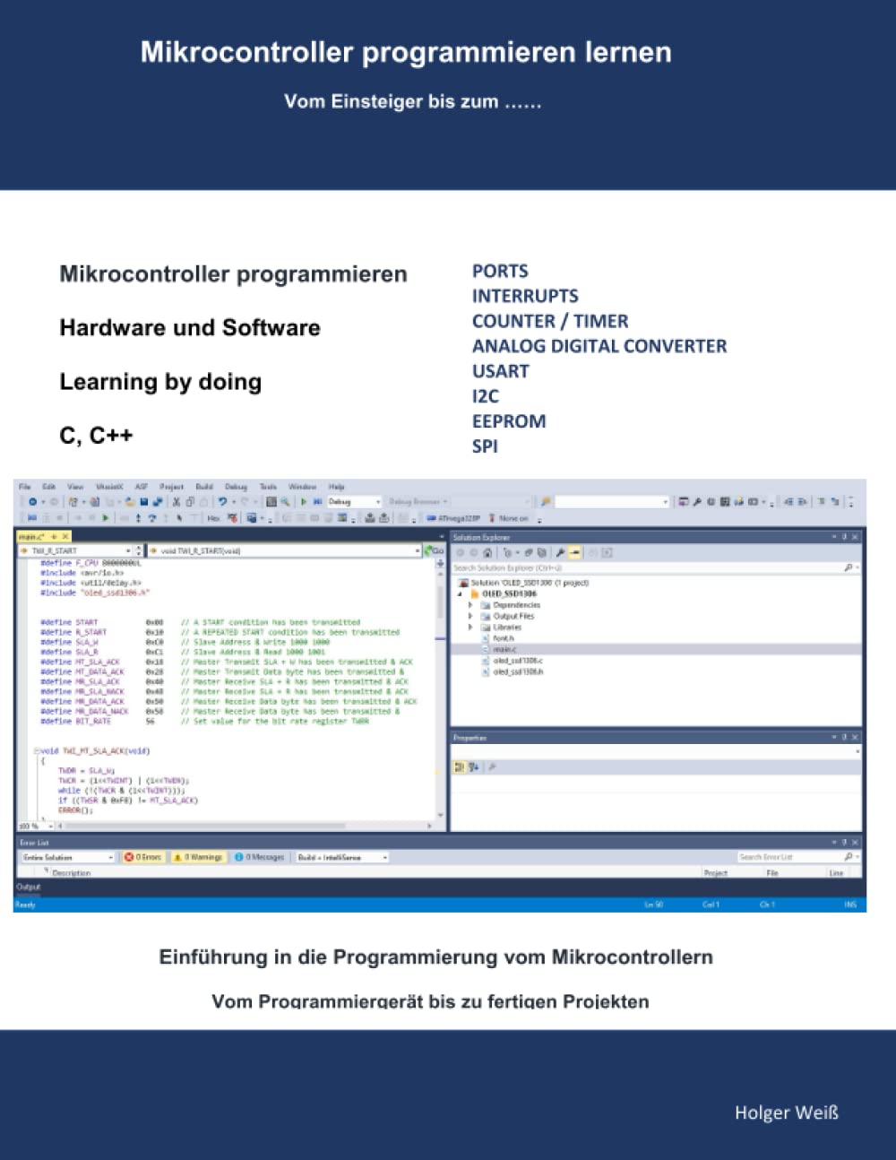The height and width of the screenshot is (1160, 896).
Task: Click the Undo arrow icon
Action: pyautogui.click(x=222, y=502)
